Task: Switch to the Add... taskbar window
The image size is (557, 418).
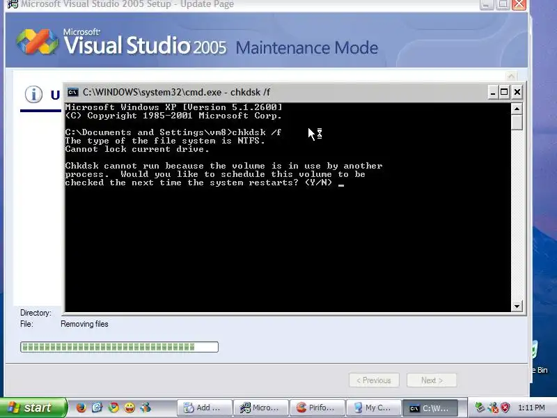Action: pos(204,408)
